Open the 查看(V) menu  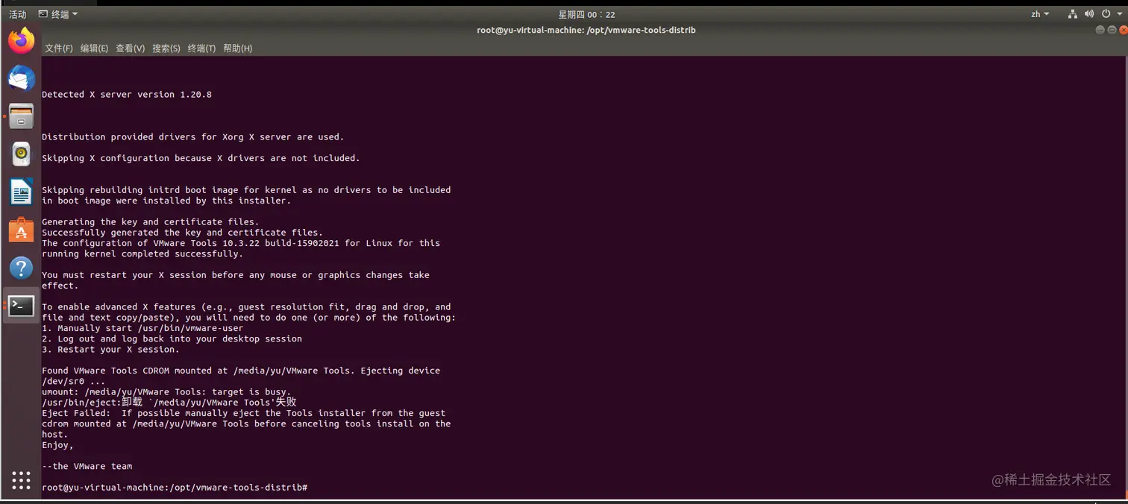130,48
